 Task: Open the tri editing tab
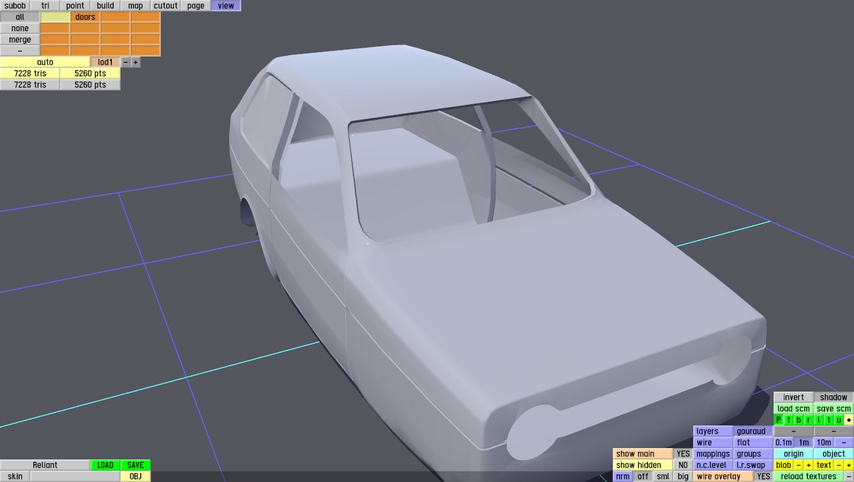45,6
